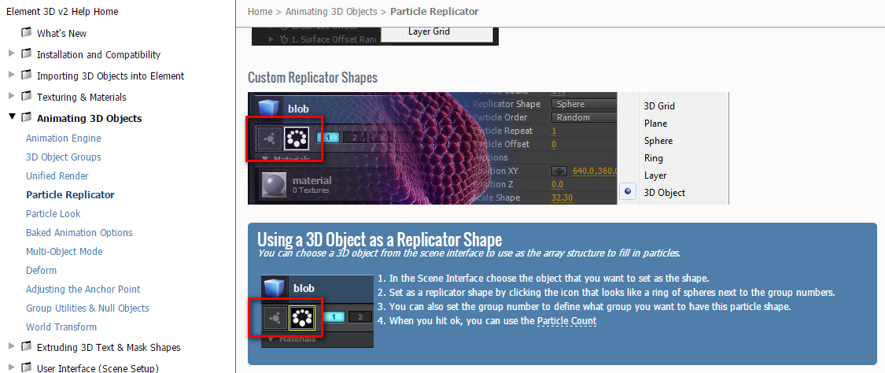Image resolution: width=885 pixels, height=373 pixels.
Task: Click Animating 3D Objects breadcrumb link
Action: click(x=330, y=11)
